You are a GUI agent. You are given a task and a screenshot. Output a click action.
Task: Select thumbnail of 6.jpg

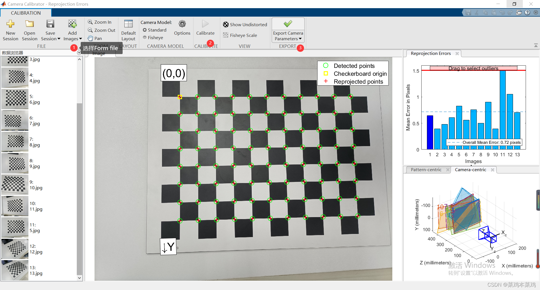point(15,99)
